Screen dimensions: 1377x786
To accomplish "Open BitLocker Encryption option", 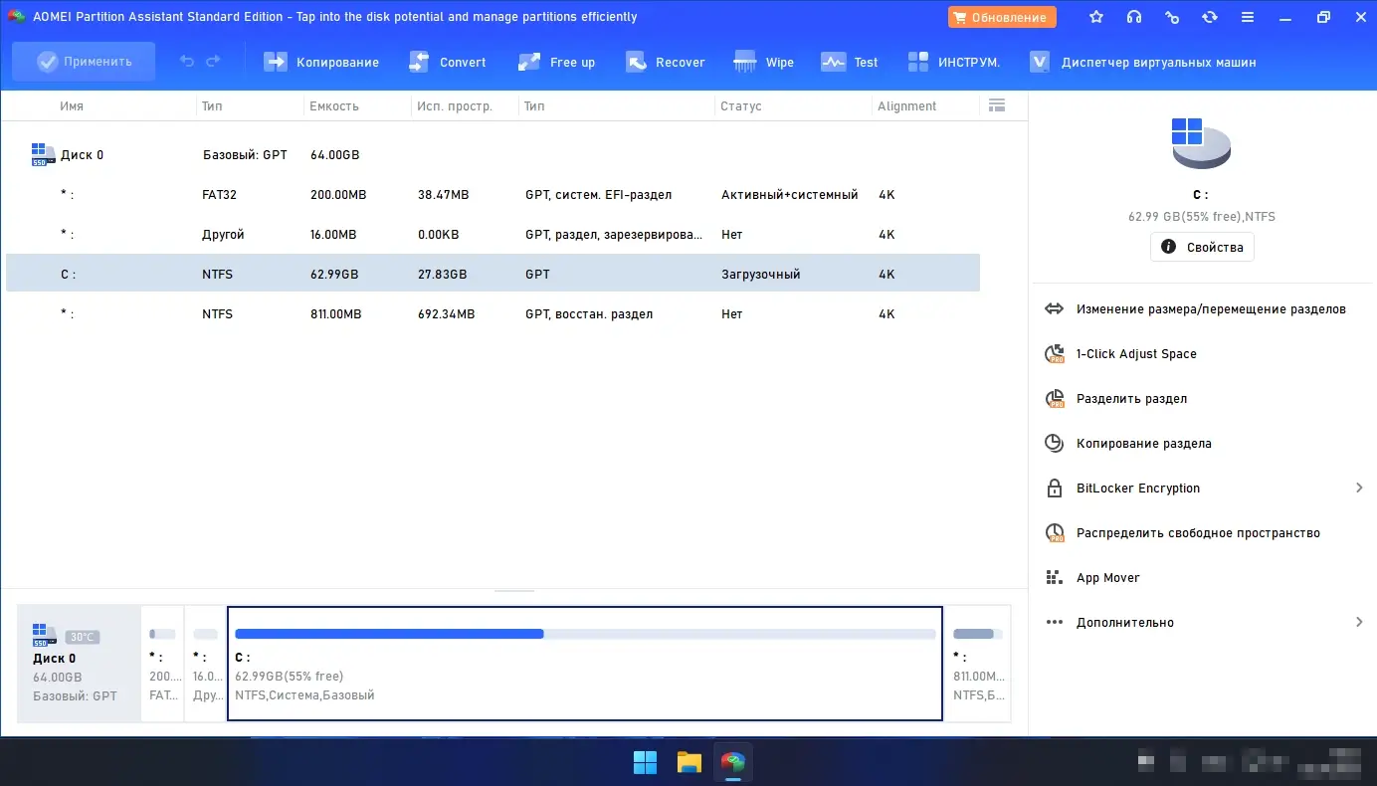I will (1138, 489).
